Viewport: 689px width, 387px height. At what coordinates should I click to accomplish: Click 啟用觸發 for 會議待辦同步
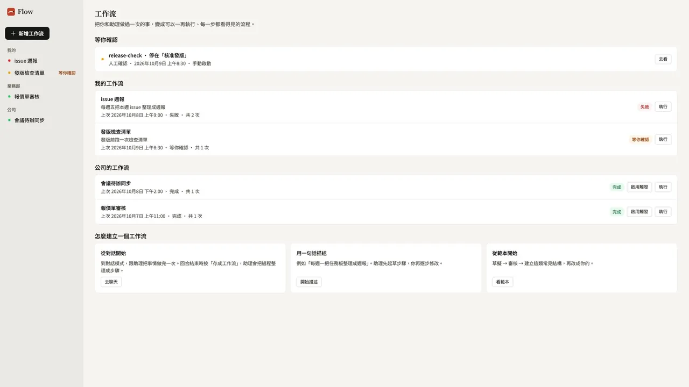pos(639,187)
